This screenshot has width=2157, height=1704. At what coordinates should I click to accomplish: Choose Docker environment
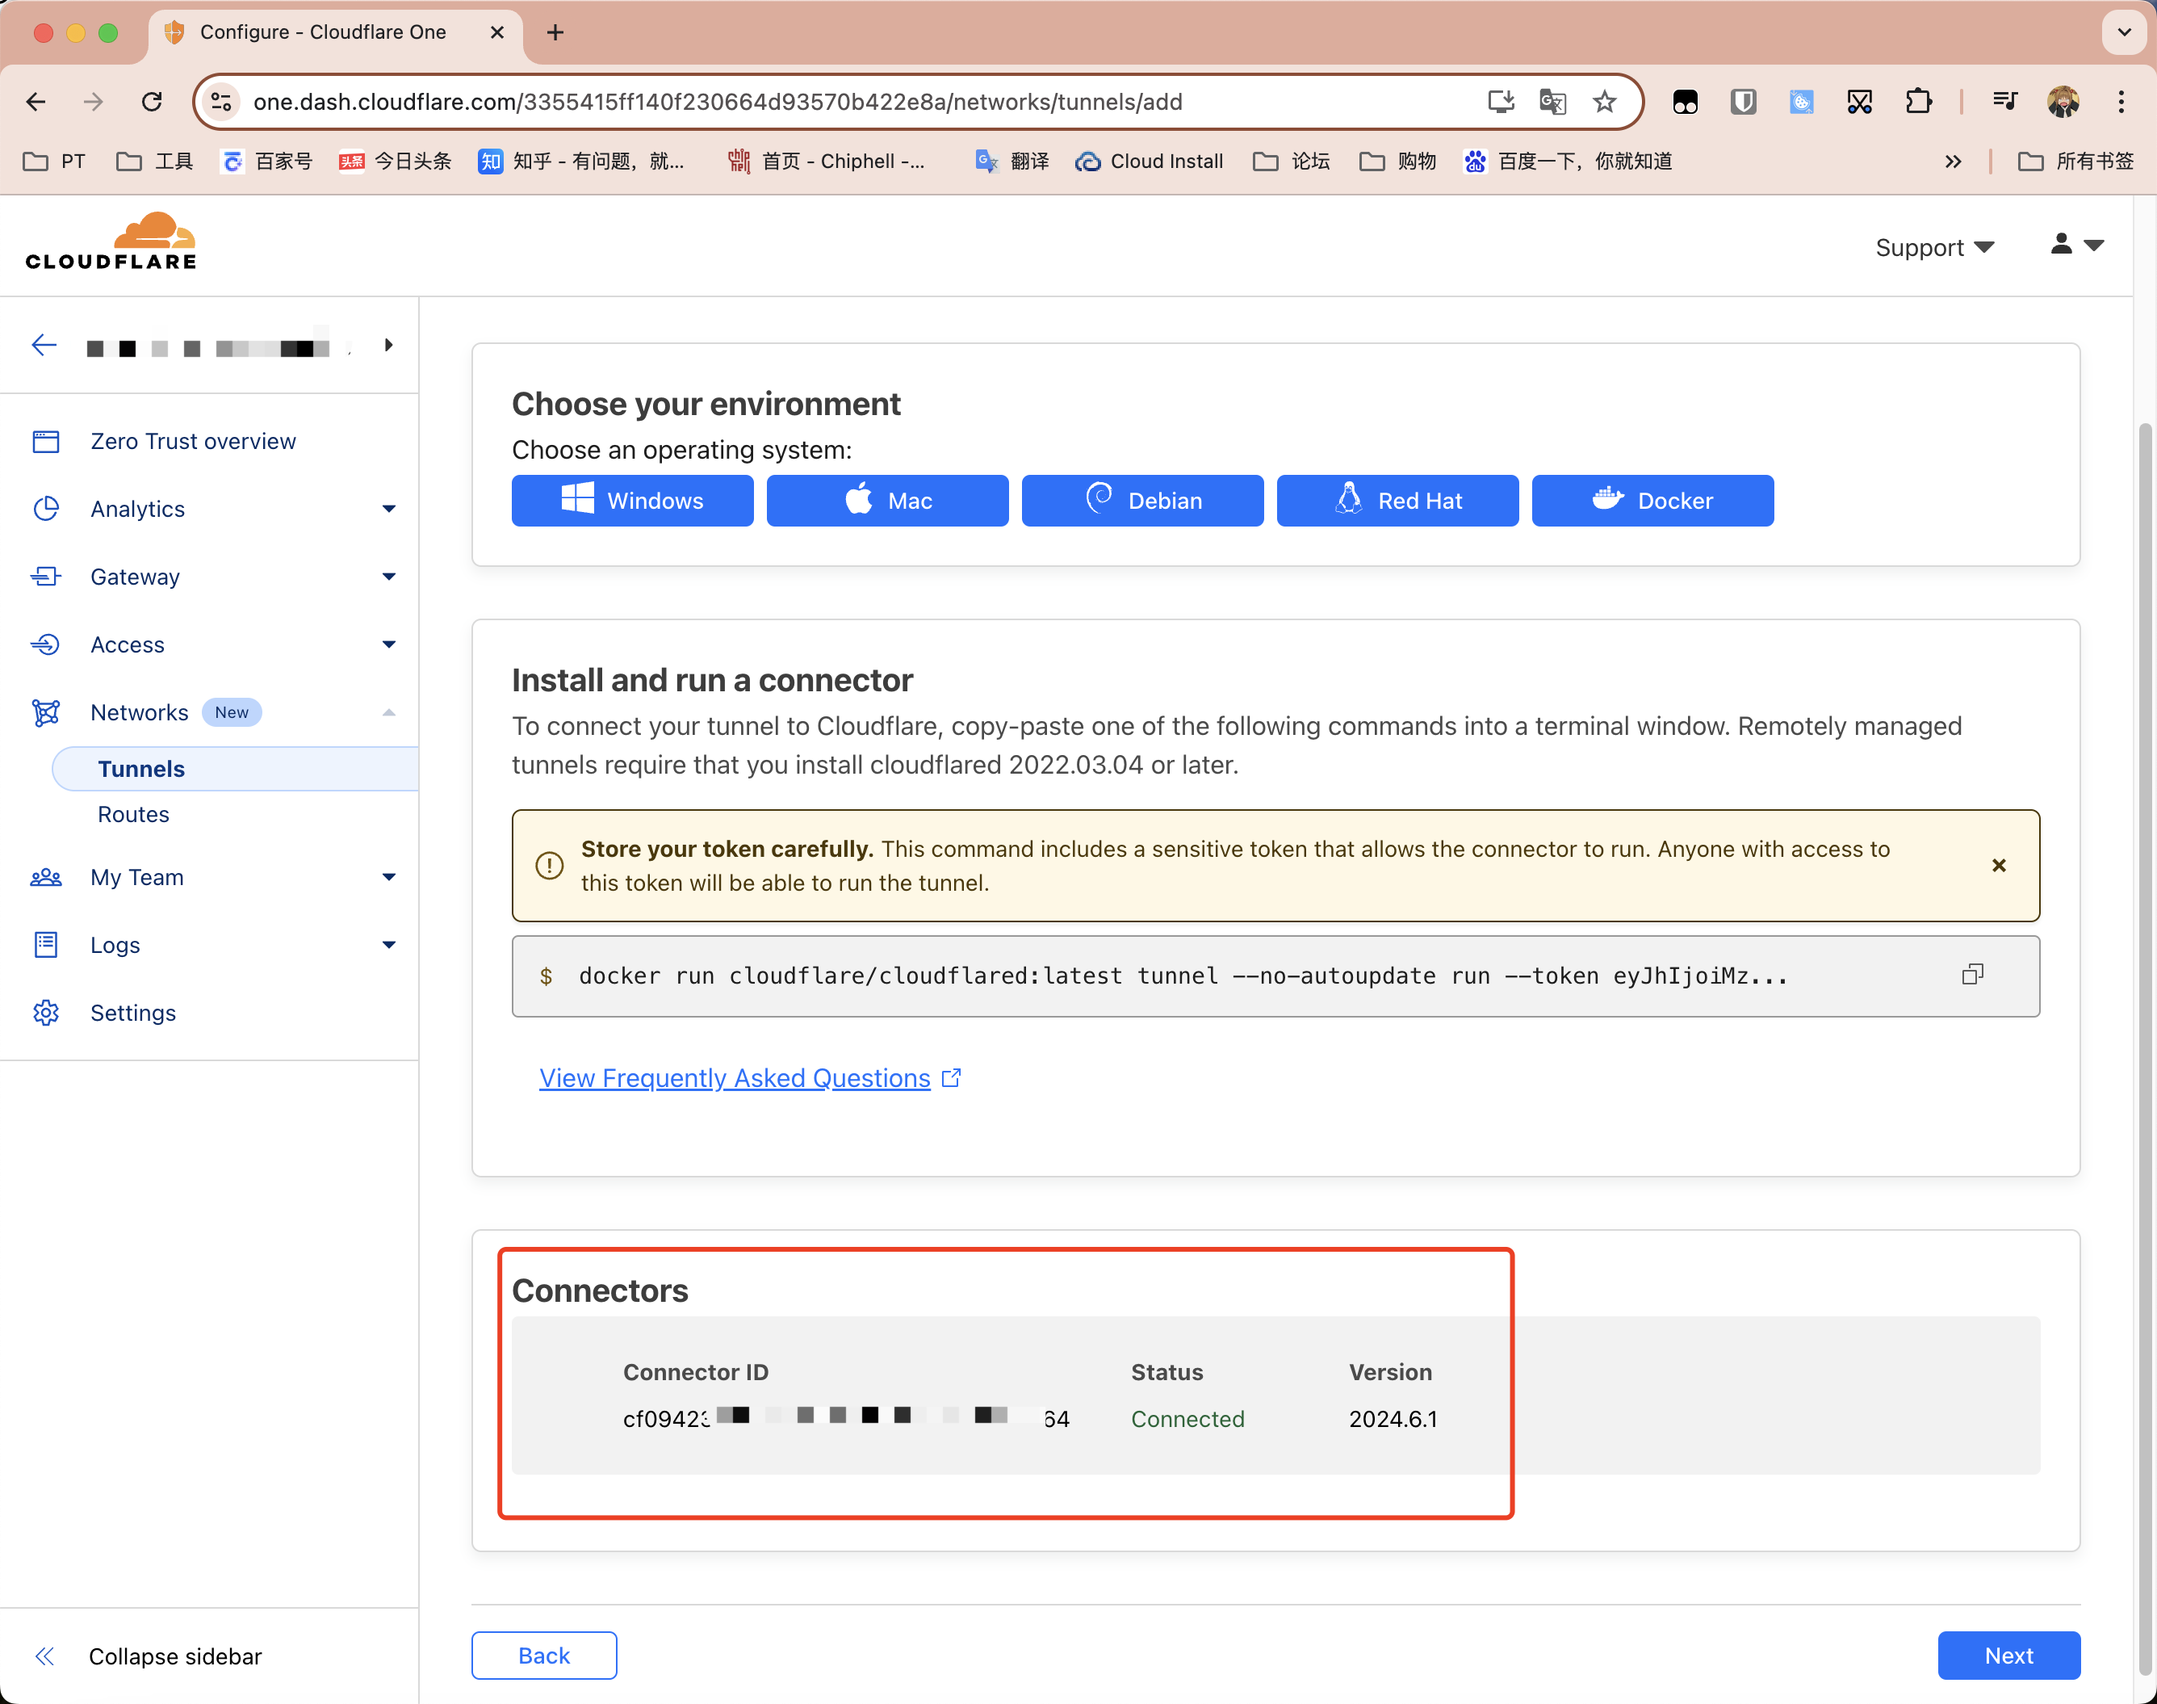(x=1653, y=501)
